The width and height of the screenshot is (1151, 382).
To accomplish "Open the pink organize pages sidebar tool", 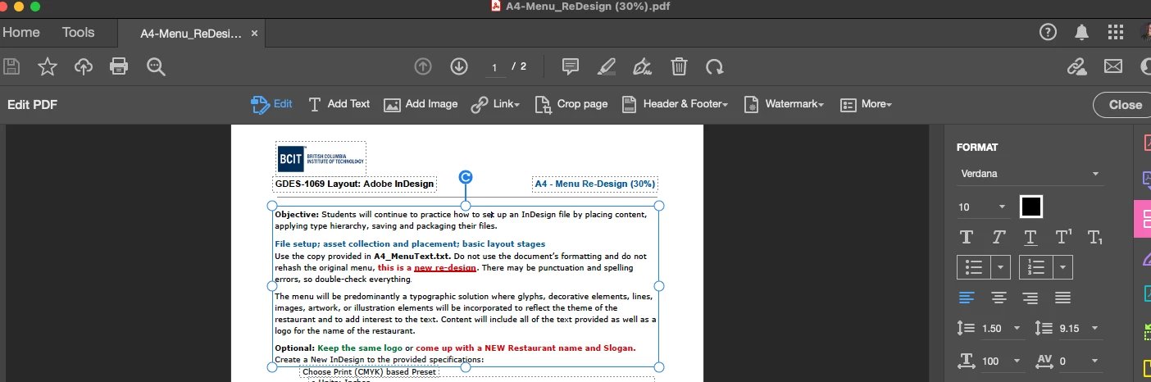I will click(1144, 218).
